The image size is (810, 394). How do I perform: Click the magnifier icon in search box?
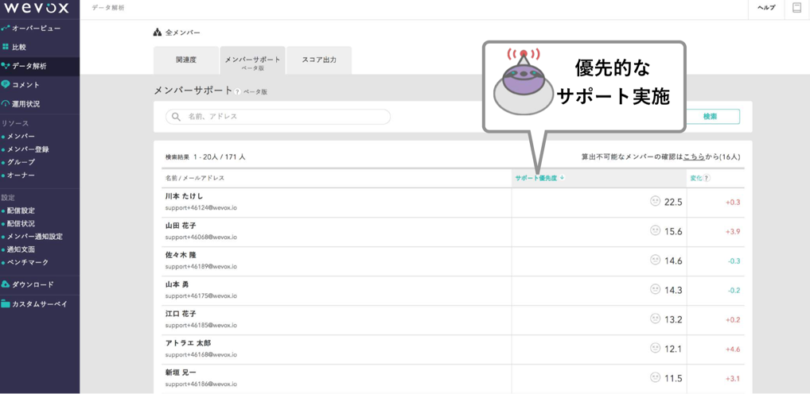(x=176, y=117)
